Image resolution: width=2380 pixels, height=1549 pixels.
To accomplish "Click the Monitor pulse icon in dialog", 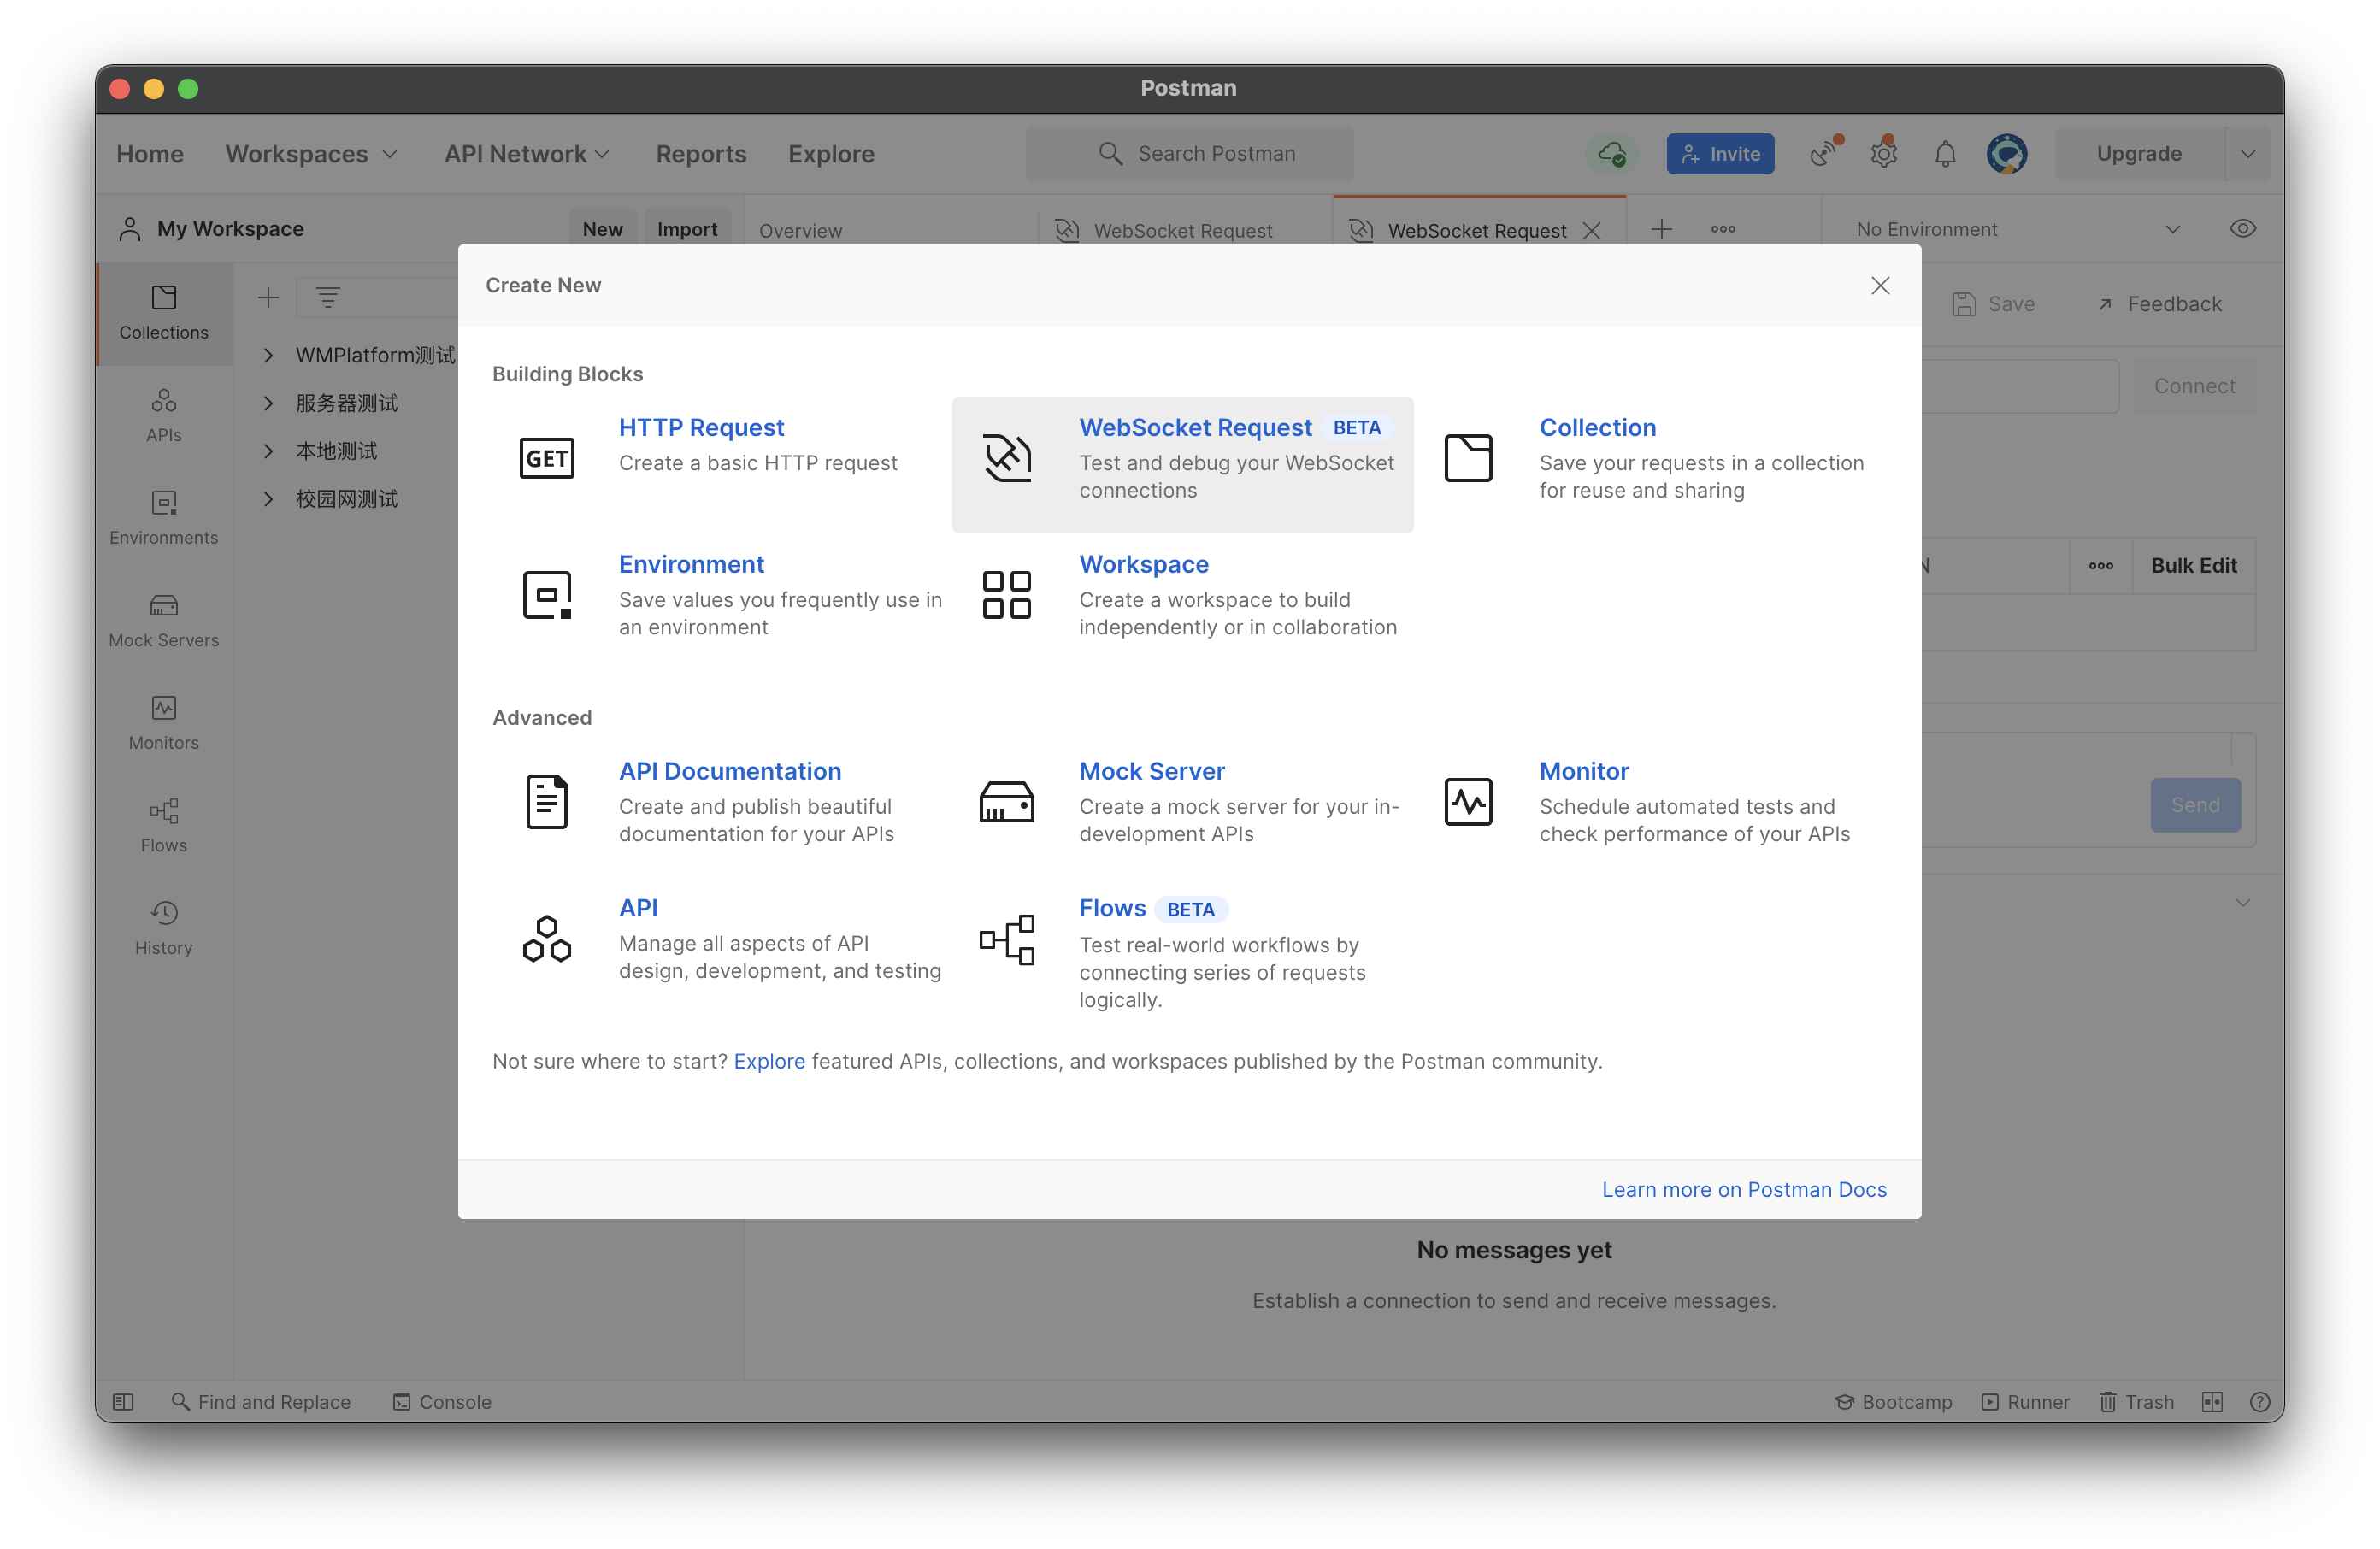I will tap(1468, 801).
